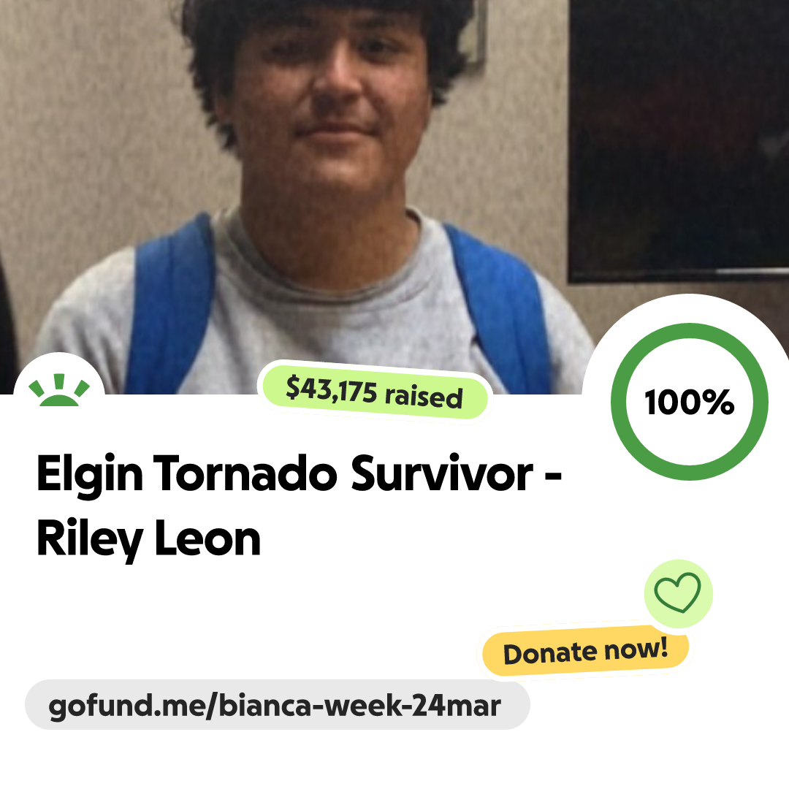Select the "100%" text inside the circle
This screenshot has height=789, width=789.
(690, 402)
